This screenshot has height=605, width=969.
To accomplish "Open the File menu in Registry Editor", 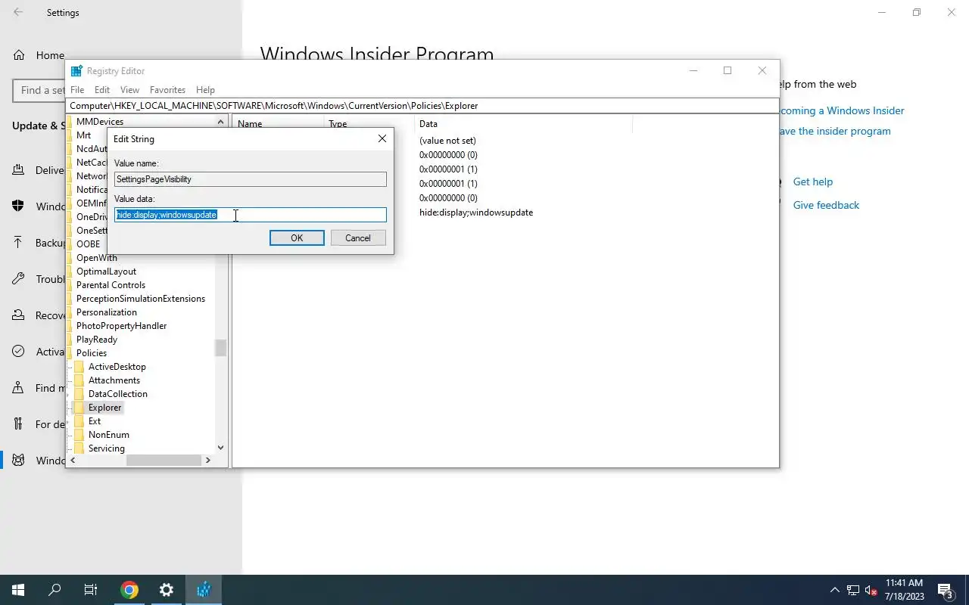I will [77, 89].
